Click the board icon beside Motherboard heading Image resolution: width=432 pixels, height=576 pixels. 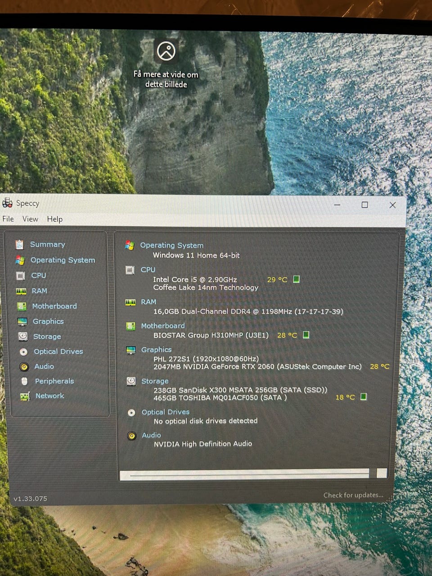click(131, 326)
